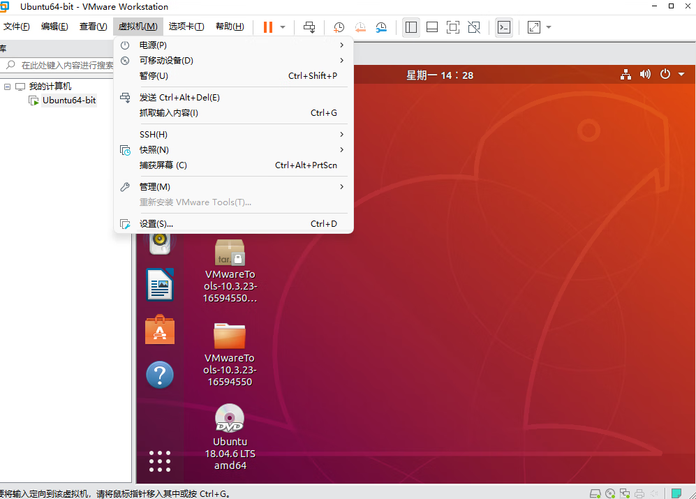This screenshot has width=696, height=499.
Task: Open the 选项卡(T) menu
Action: tap(186, 27)
